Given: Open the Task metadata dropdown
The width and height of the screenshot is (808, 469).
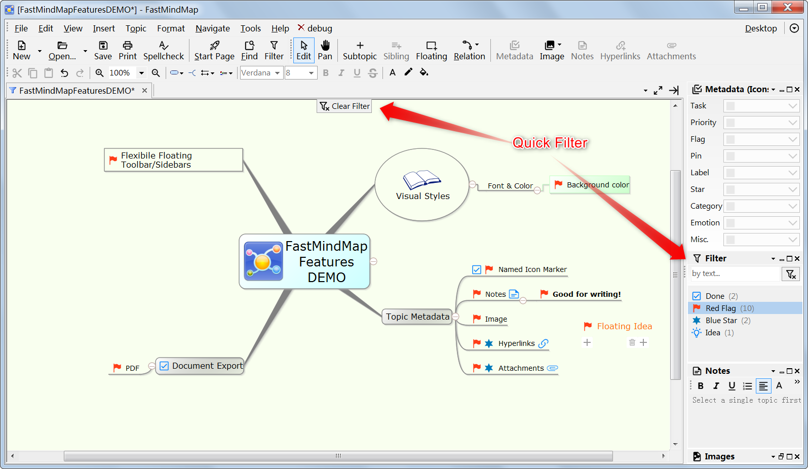Looking at the screenshot, I should point(761,106).
